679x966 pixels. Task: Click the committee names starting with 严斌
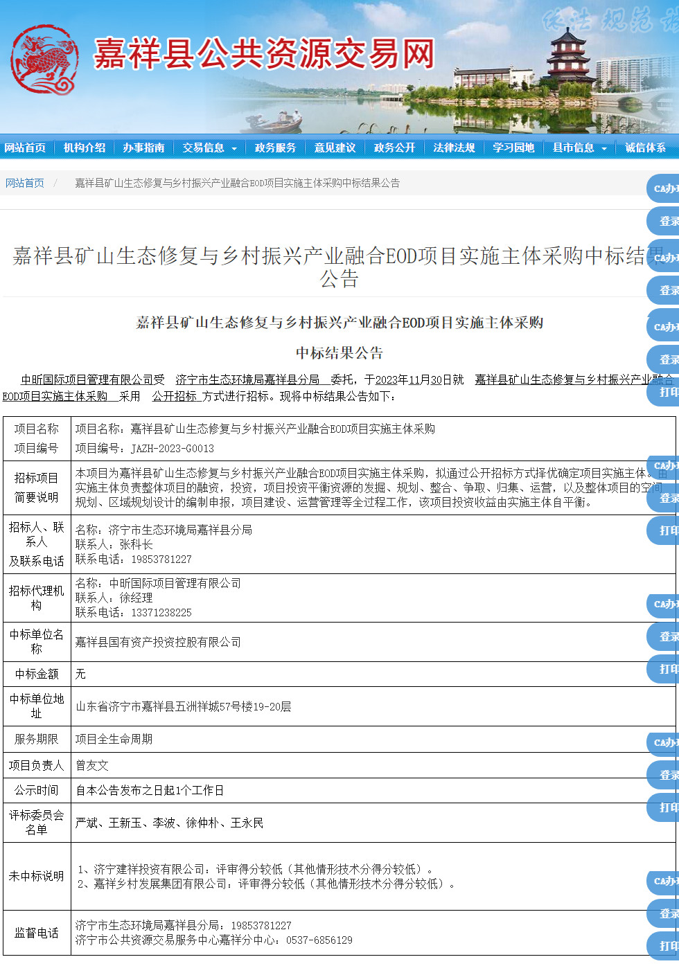(x=170, y=823)
